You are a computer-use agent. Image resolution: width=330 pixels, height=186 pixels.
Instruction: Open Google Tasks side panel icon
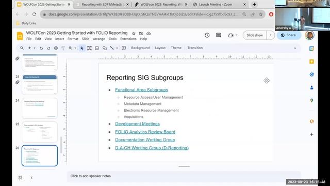point(311,74)
